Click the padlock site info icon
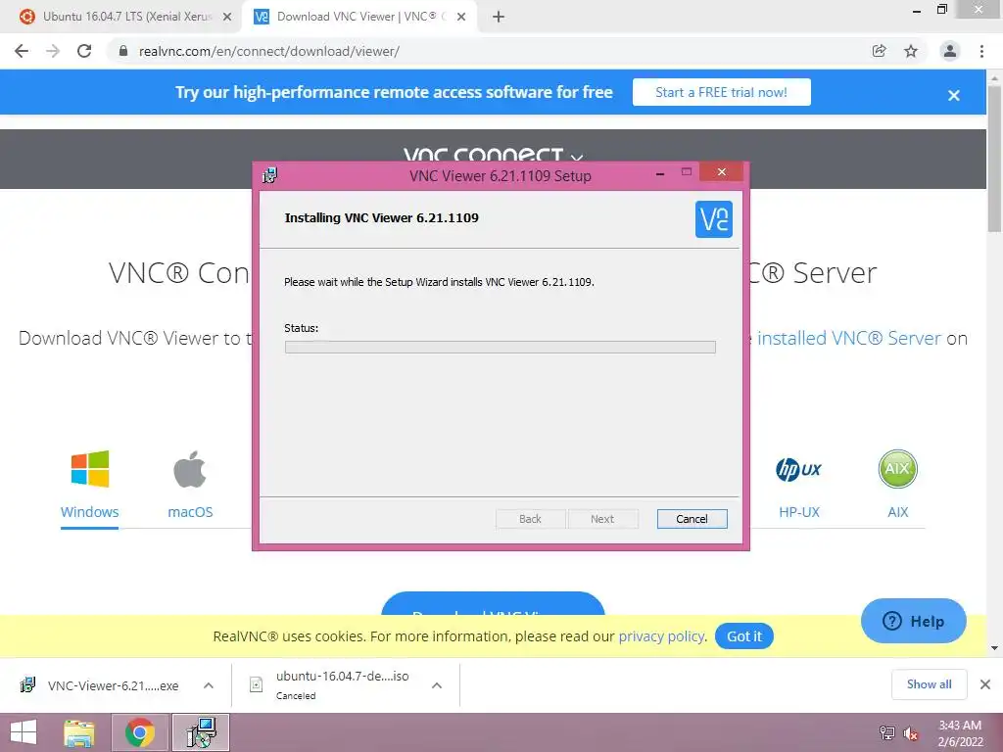 pyautogui.click(x=123, y=51)
